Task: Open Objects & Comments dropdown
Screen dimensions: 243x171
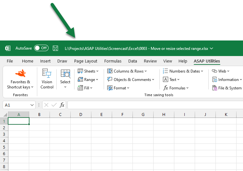Action: (134, 80)
